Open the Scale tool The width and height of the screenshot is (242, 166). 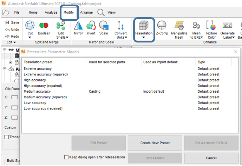coord(104,28)
